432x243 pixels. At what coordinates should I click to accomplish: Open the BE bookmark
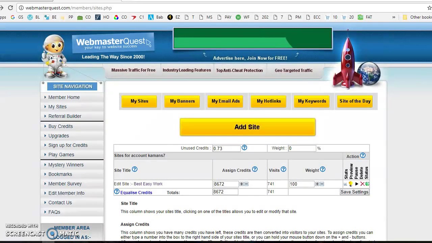(50, 17)
